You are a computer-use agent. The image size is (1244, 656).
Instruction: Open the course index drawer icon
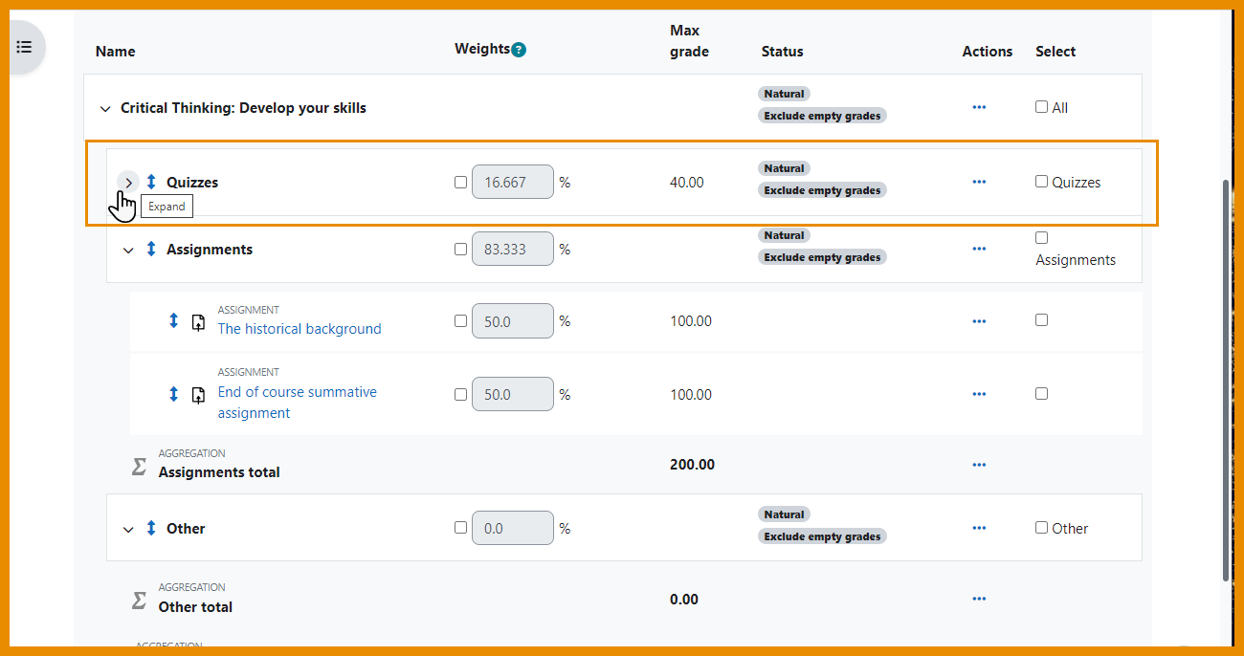[24, 47]
